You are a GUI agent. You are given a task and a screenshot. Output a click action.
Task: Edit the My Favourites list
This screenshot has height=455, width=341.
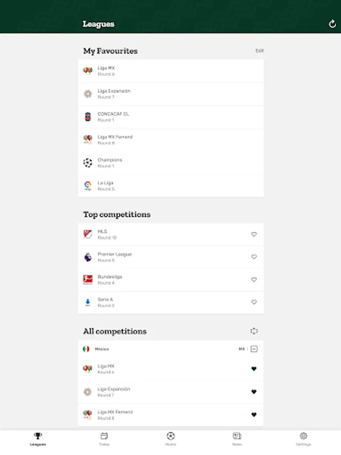point(260,51)
